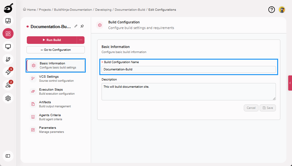This screenshot has width=292, height=166.
Task: Click the BuildNinja logo icon
Action: [x=9, y=8]
